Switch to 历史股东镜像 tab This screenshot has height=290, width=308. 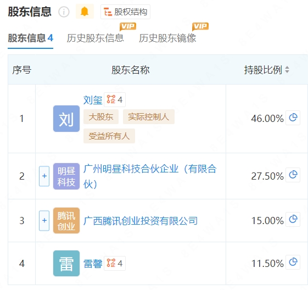pyautogui.click(x=167, y=38)
